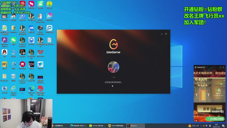Open the Riot Client desktop icon
Screen dimensions: 227x128
[22, 64]
